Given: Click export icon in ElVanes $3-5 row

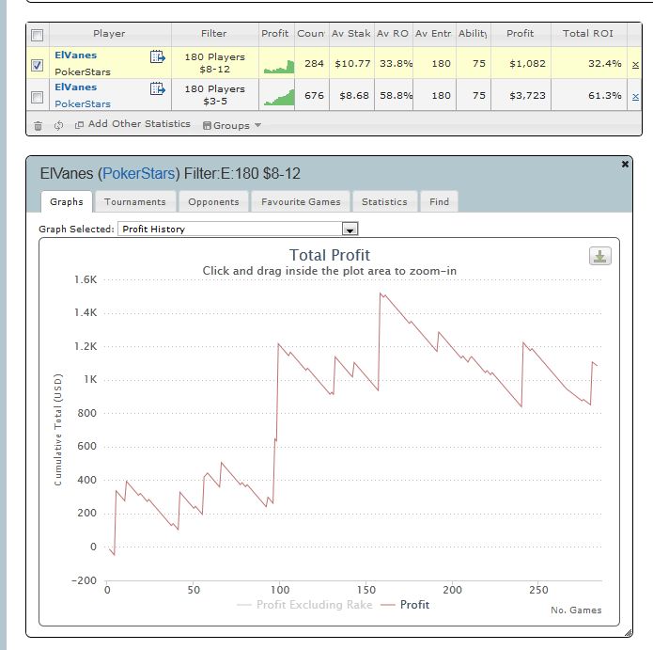Looking at the screenshot, I should (158, 91).
